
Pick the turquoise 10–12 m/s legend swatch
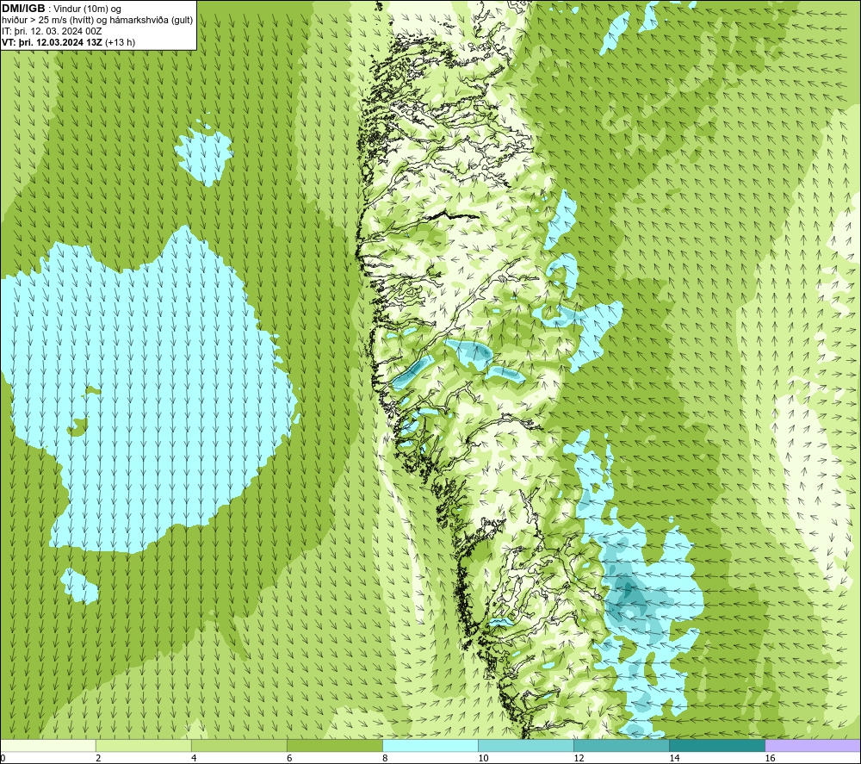(526, 746)
